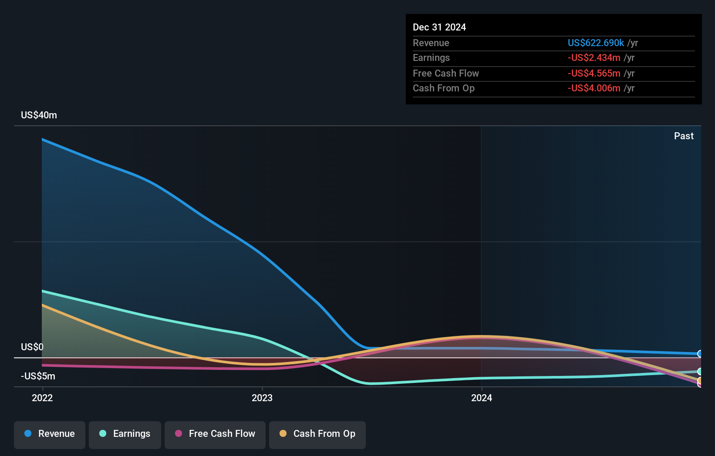Toggle visibility of the Revenue series

click(x=49, y=434)
